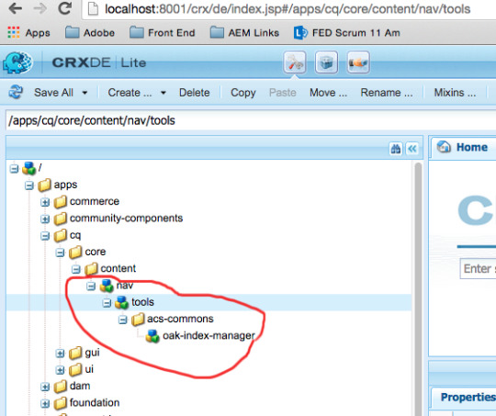The height and width of the screenshot is (416, 496).
Task: Go back with the browser back arrow
Action: (15, 8)
